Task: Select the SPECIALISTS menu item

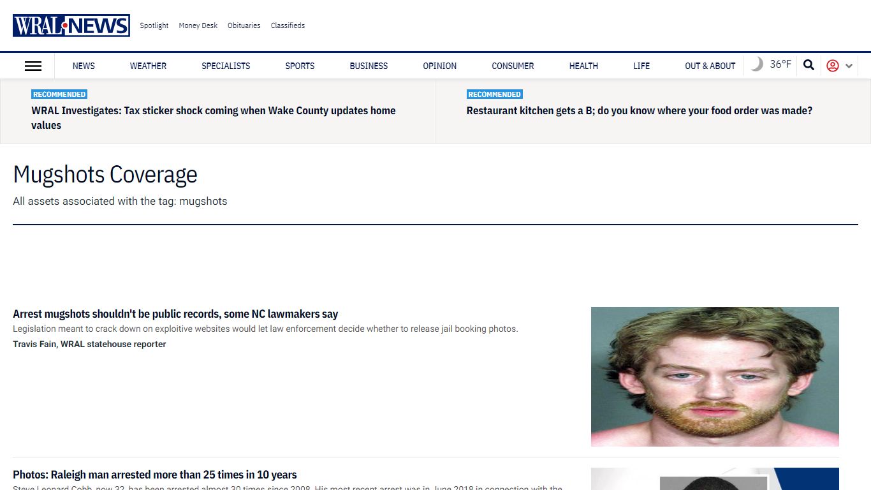Action: click(x=226, y=66)
